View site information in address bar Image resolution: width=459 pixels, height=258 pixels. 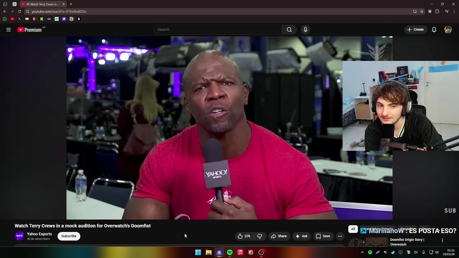(x=28, y=11)
